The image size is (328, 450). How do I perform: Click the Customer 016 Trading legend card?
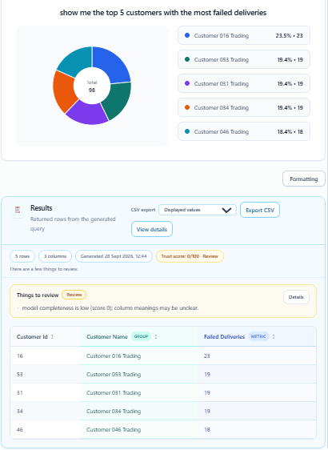244,35
